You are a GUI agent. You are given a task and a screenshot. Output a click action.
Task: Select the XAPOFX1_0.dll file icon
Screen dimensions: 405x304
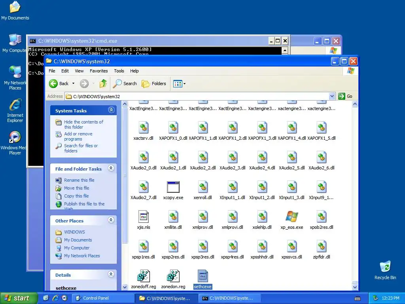pyautogui.click(x=173, y=128)
